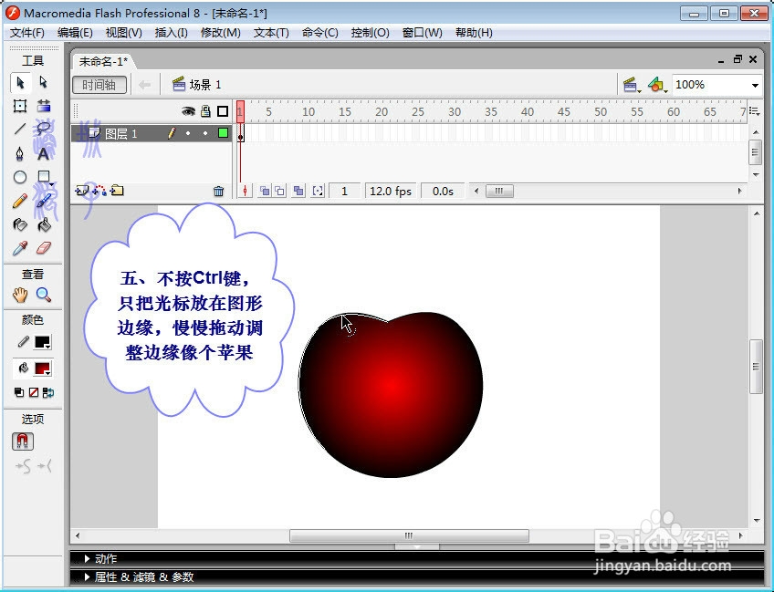Lock all layers with the padlock toggle

click(x=204, y=110)
